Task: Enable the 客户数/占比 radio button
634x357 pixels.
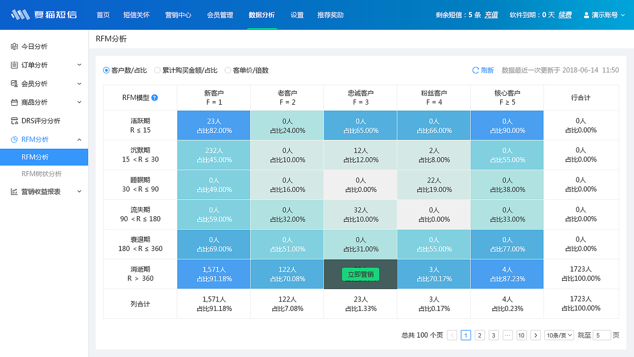Action: (x=106, y=70)
